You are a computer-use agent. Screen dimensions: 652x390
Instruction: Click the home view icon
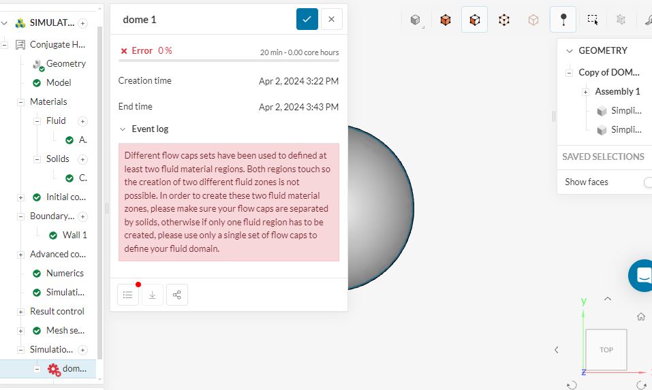click(641, 317)
